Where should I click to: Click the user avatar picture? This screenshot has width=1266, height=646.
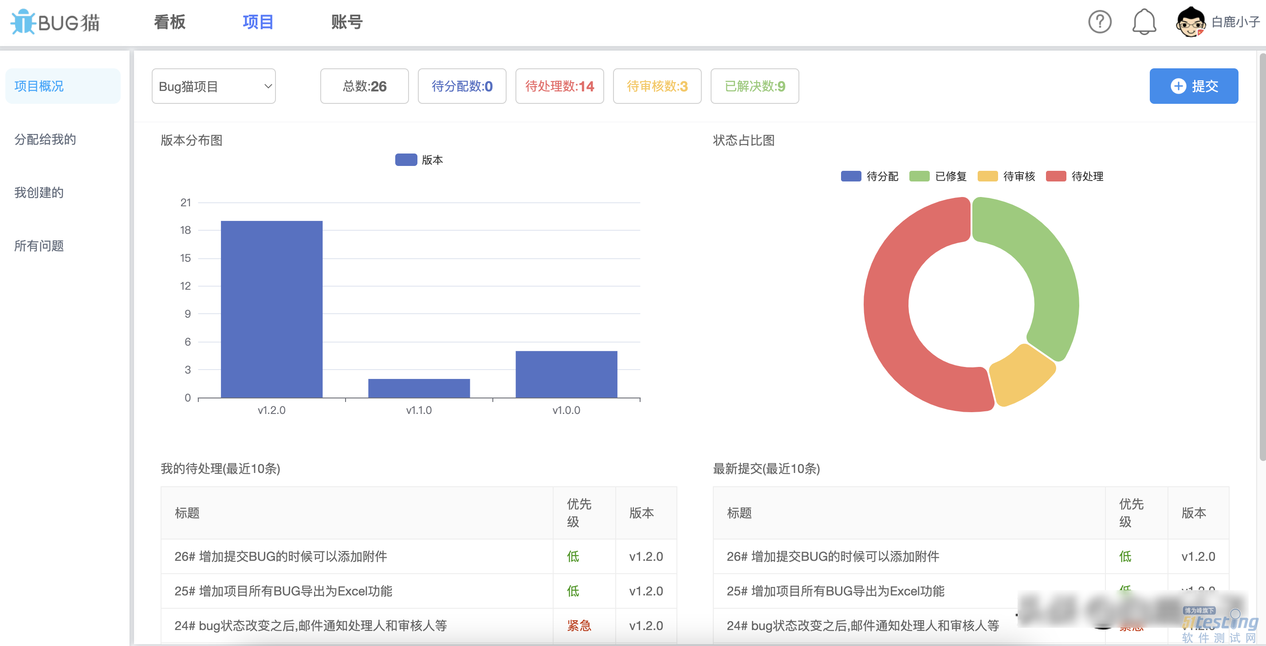coord(1190,22)
